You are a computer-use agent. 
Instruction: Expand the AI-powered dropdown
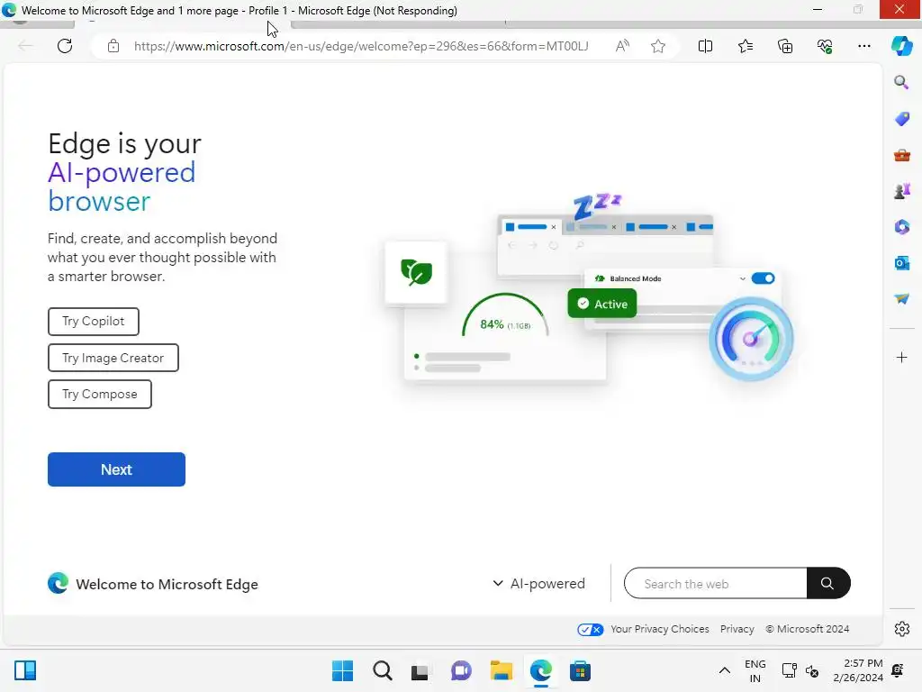click(x=538, y=583)
